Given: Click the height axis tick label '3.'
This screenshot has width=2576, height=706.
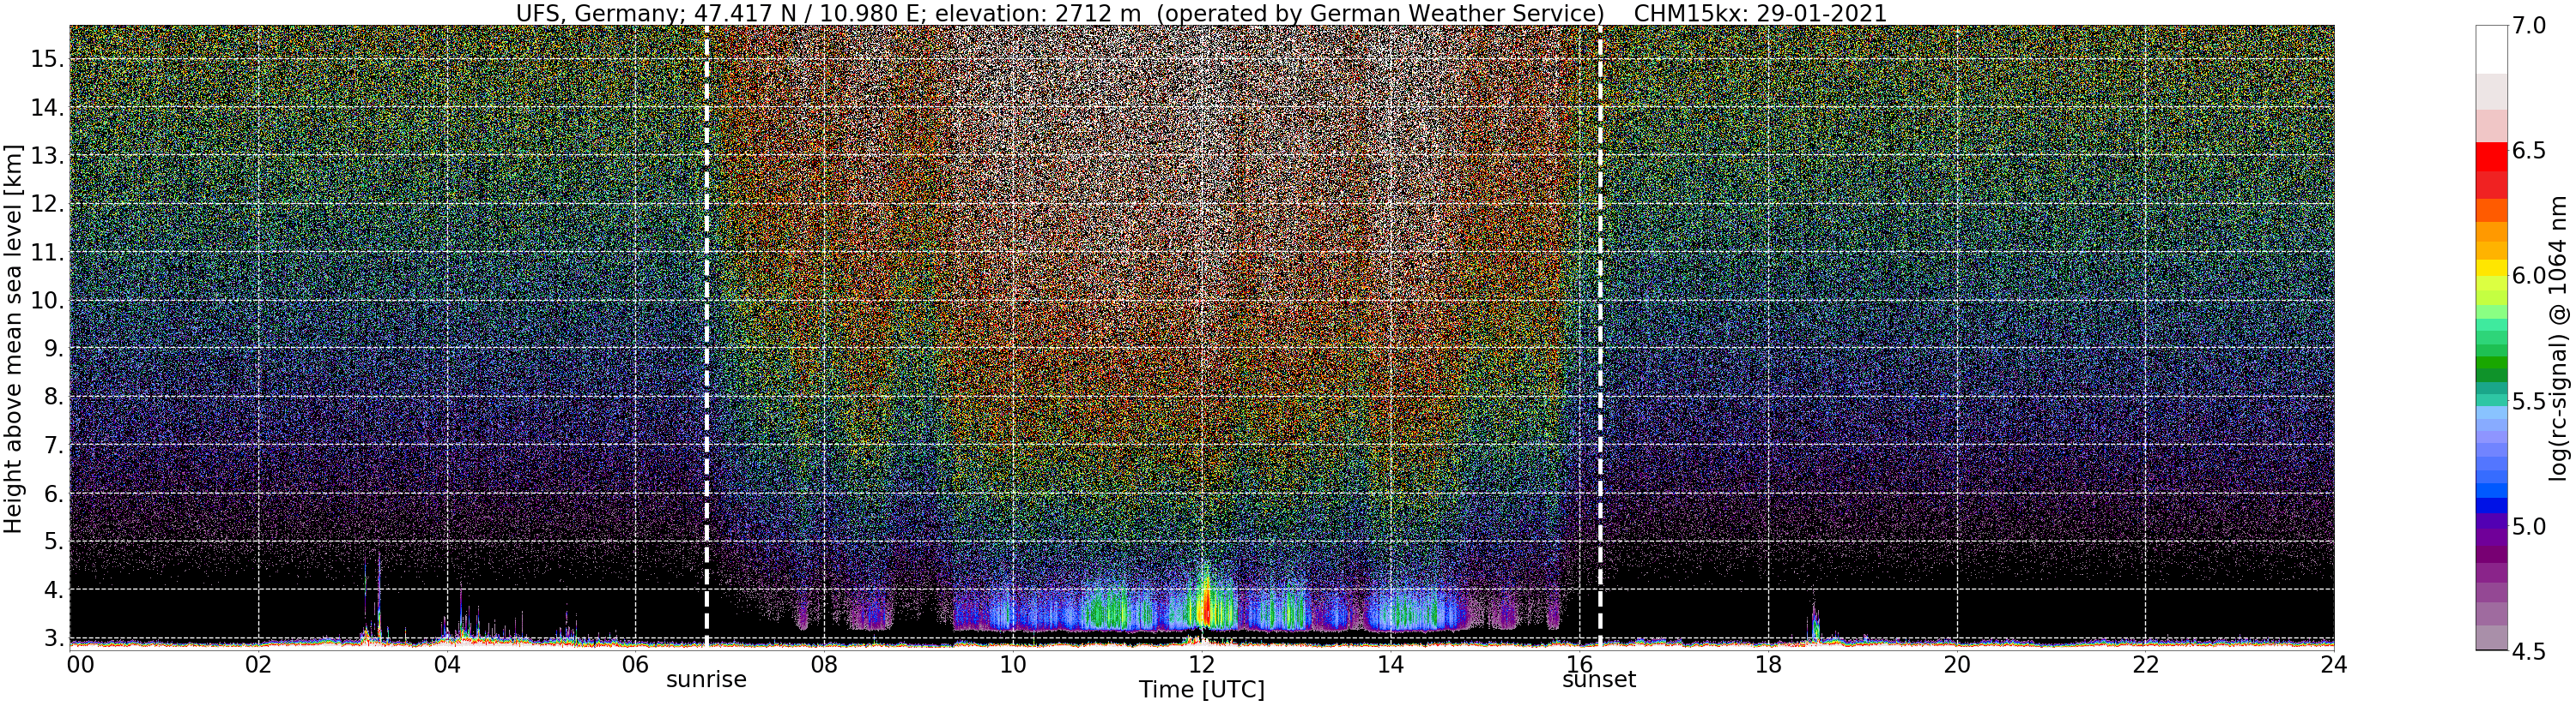Looking at the screenshot, I should (x=53, y=637).
